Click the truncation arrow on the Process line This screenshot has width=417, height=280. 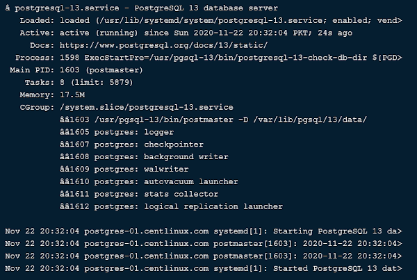(399, 58)
